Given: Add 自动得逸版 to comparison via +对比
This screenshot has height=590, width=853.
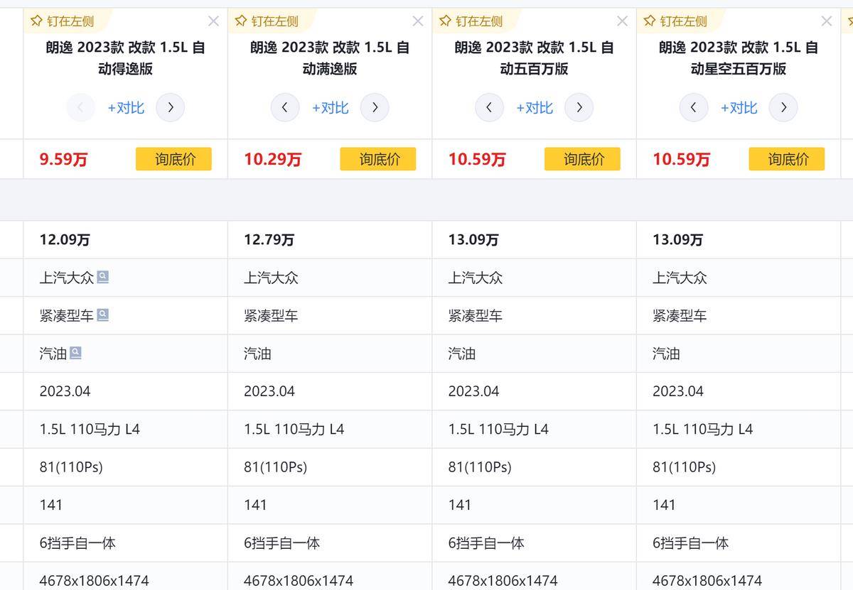Looking at the screenshot, I should 126,108.
